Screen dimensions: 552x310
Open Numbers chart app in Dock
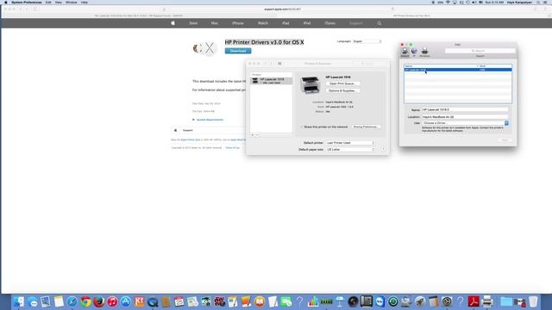pyautogui.click(x=312, y=301)
